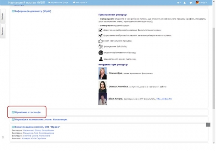
Task: Click the course icon beside Перевірка залишкових знань
Action: point(13,120)
